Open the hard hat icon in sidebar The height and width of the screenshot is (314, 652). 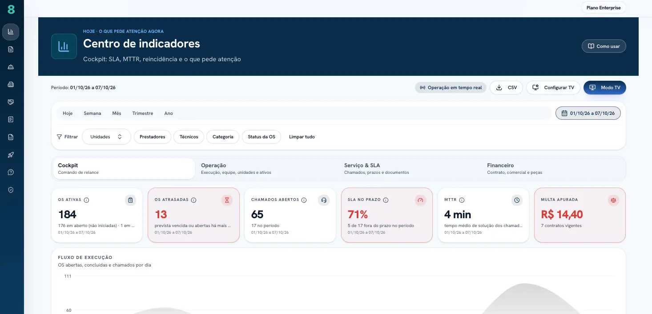11,67
